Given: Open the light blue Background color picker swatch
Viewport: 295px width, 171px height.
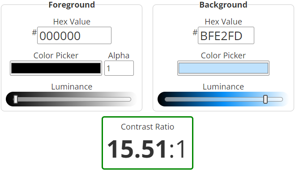Looking at the screenshot, I should 223,68.
